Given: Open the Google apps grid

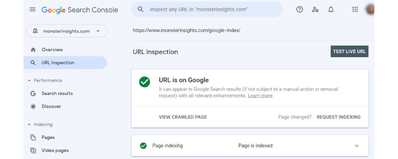Looking at the screenshot, I should [x=355, y=10].
